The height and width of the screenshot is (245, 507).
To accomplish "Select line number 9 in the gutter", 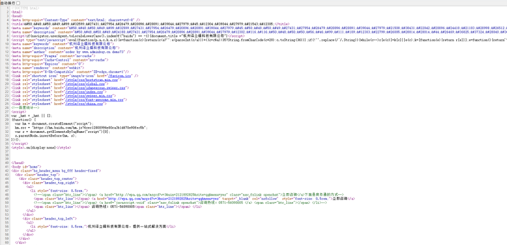I will coord(8,40).
